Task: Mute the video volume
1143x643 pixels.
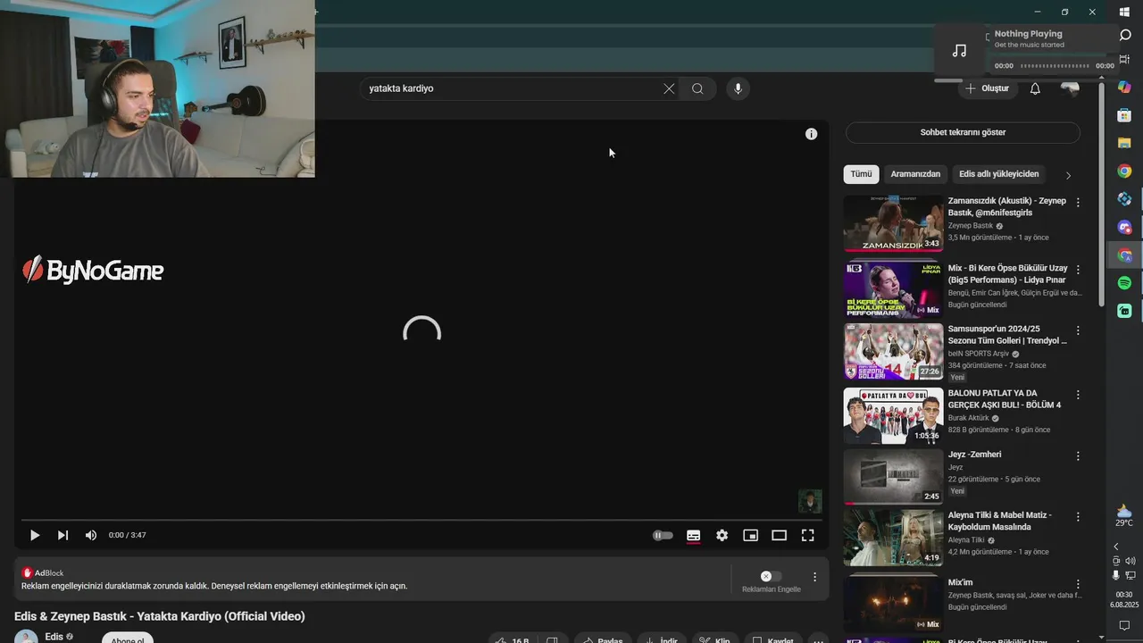Action: [90, 535]
